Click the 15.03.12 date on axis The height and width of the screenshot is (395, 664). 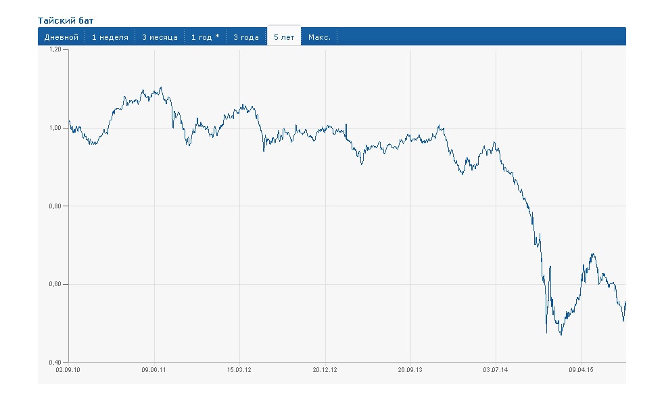click(239, 370)
